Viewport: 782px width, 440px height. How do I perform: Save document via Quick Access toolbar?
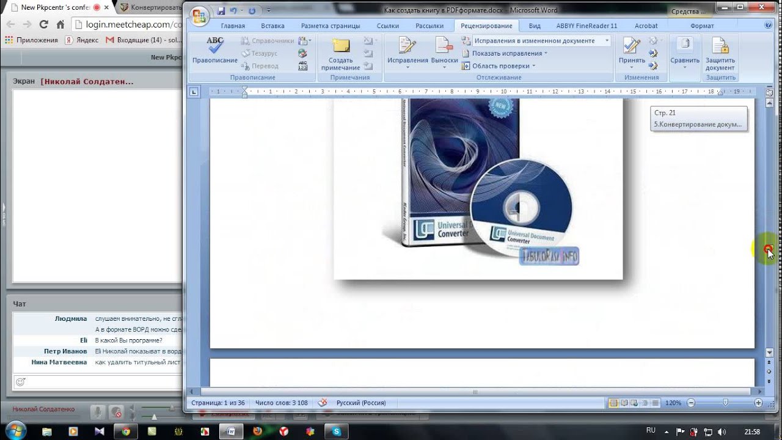221,11
